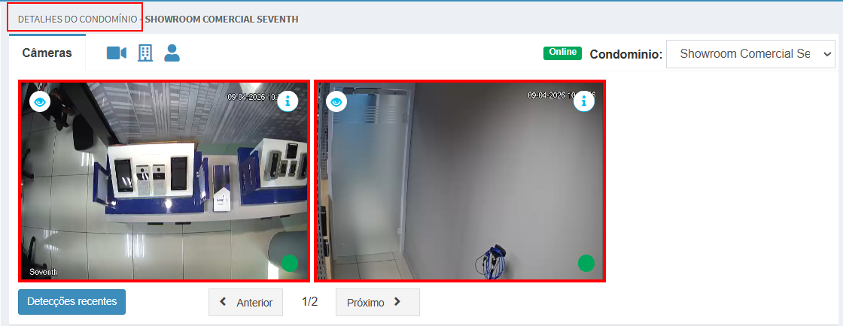Expand the Condomínio dropdown
843x326 pixels.
click(750, 54)
